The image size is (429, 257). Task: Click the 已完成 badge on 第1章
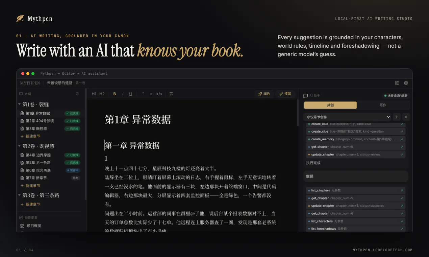pyautogui.click(x=73, y=113)
